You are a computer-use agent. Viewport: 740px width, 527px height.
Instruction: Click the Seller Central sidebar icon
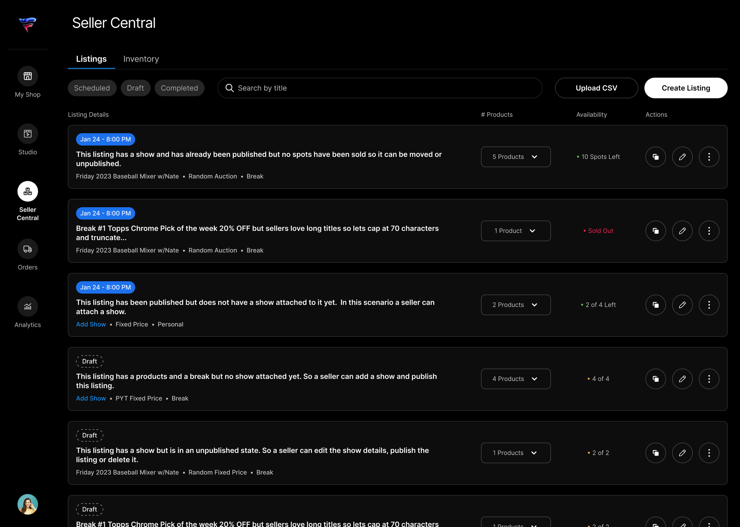click(x=28, y=192)
